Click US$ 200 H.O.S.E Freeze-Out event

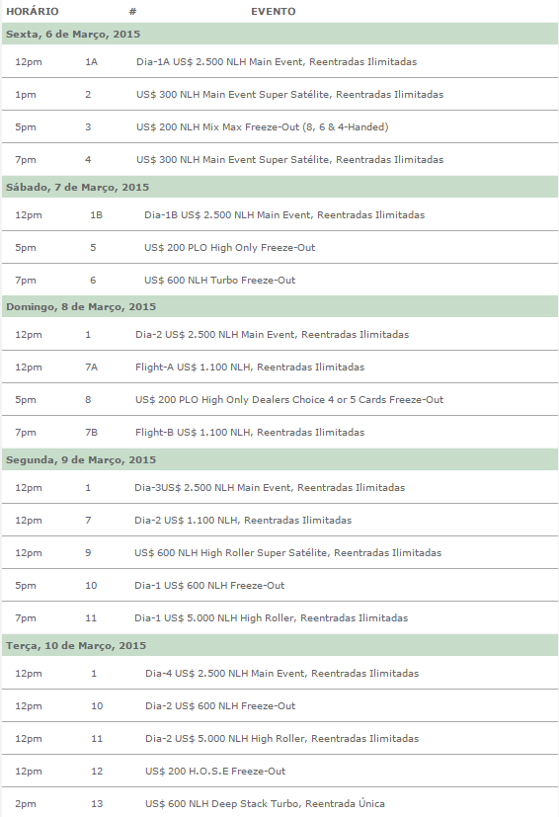click(x=215, y=772)
